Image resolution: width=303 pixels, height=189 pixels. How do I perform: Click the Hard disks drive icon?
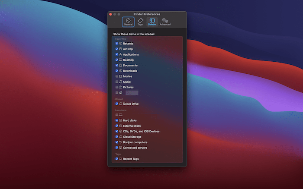121,120
